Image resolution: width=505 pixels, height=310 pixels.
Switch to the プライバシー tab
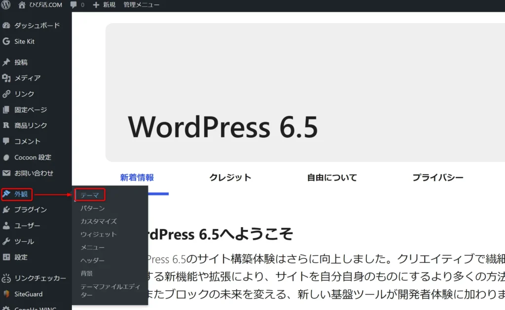click(438, 178)
